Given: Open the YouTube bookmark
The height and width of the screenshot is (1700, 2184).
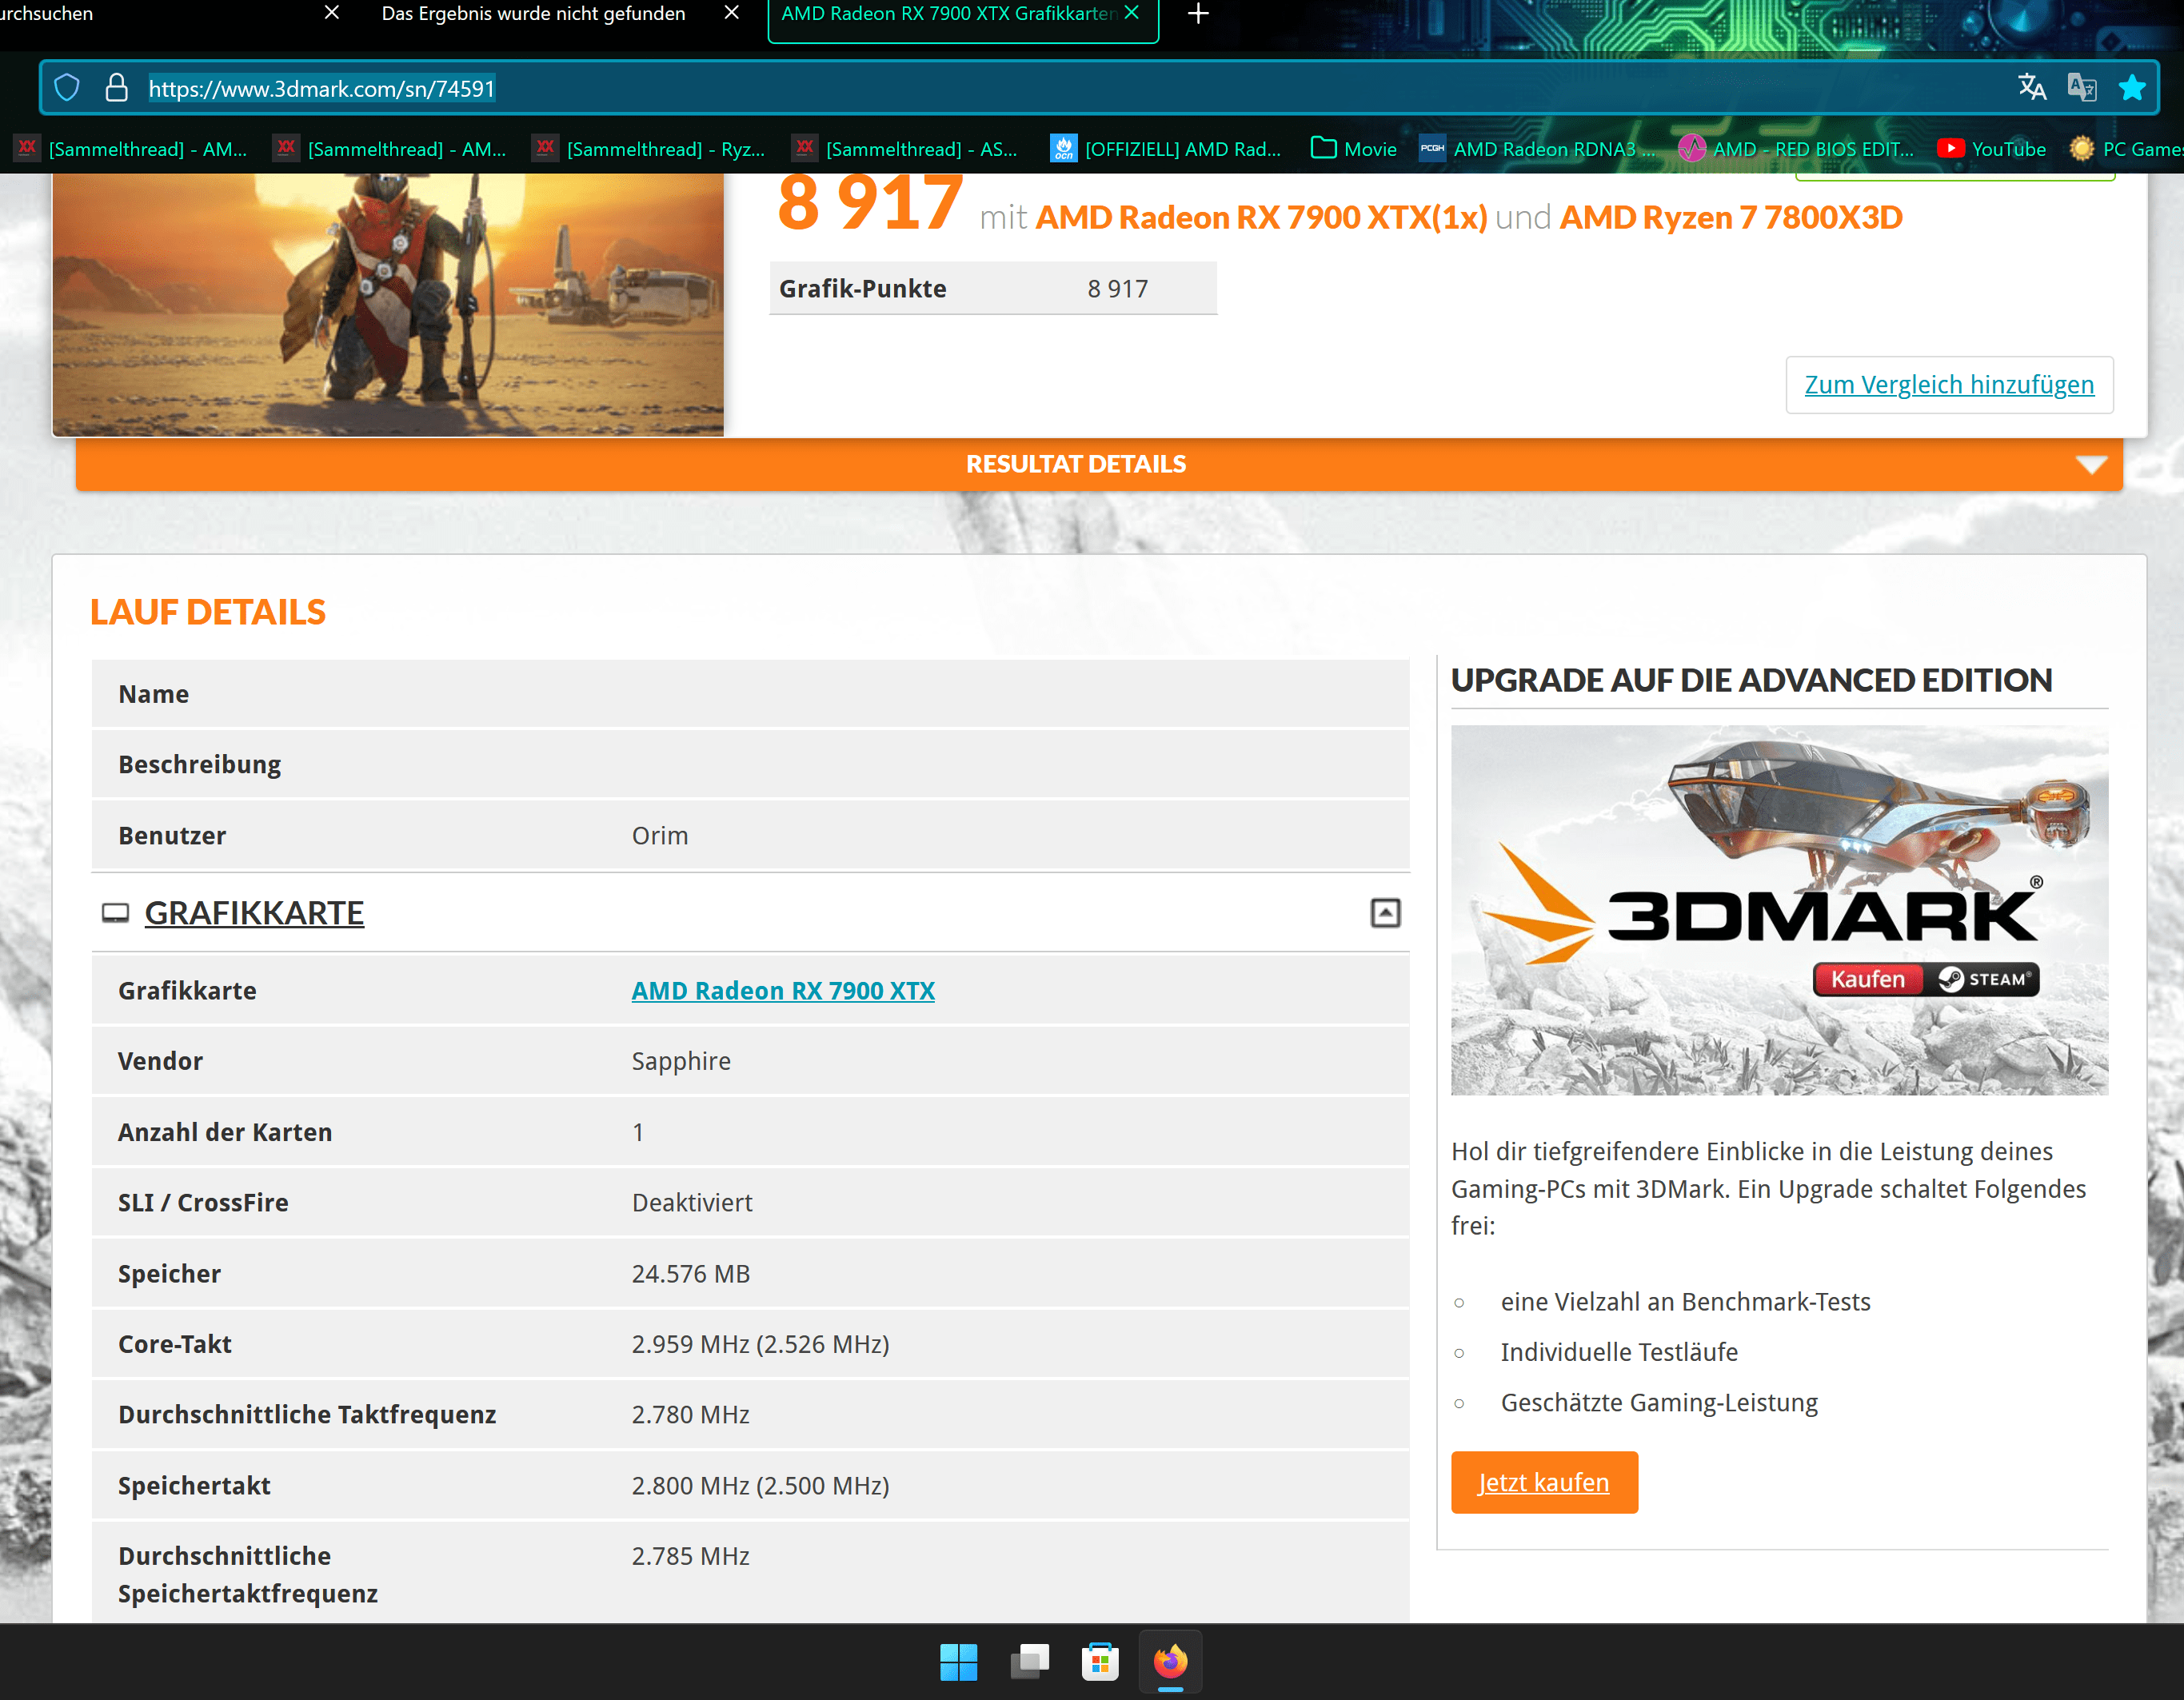Looking at the screenshot, I should point(1991,149).
